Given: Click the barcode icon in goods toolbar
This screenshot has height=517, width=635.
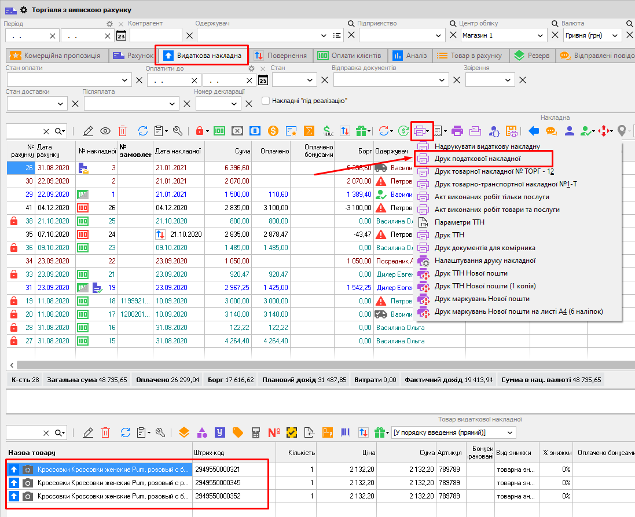Looking at the screenshot, I should coord(345,432).
